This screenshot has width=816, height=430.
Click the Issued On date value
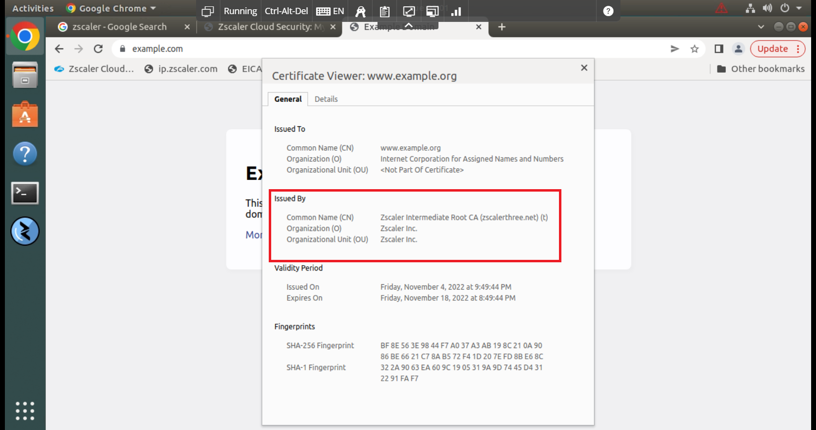(x=446, y=287)
